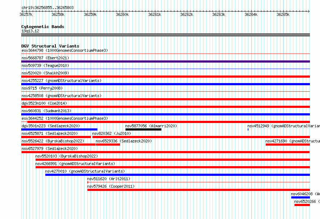This screenshot has height=219, width=320.
Task: Click the 36262k ruler tick label
Action: tap(187, 14)
